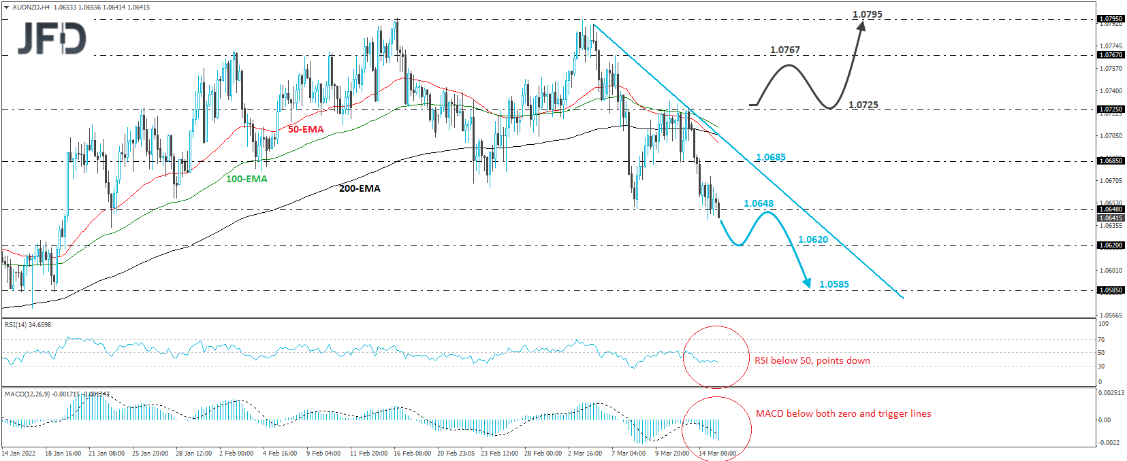
Task: Select the 200-EMA label
Action: [x=360, y=188]
